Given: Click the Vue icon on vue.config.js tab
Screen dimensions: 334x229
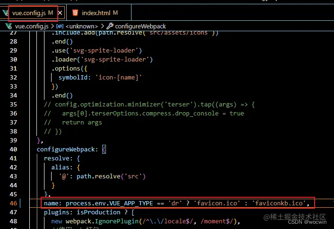Looking at the screenshot, I should (x=5, y=13).
